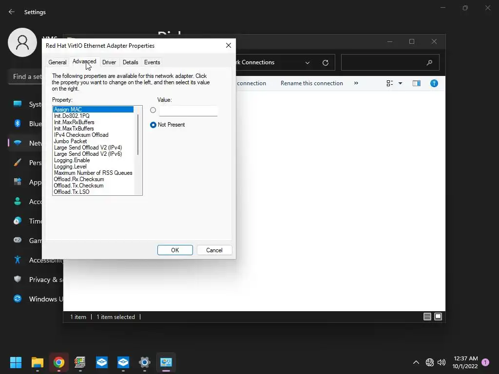
Task: Open Accounts icon in Settings sidebar
Action: click(x=18, y=201)
